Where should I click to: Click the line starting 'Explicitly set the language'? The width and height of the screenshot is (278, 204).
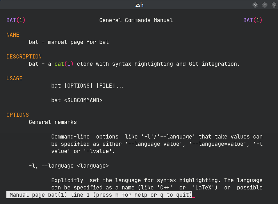pyautogui.click(x=157, y=180)
